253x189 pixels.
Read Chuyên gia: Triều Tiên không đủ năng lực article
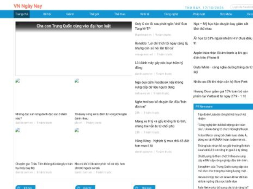click(44, 166)
